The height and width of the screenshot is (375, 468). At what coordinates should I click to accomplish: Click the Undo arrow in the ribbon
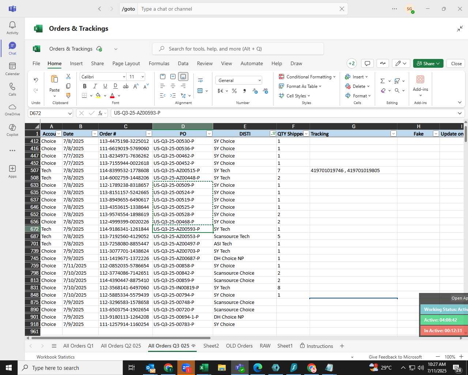coord(36,80)
